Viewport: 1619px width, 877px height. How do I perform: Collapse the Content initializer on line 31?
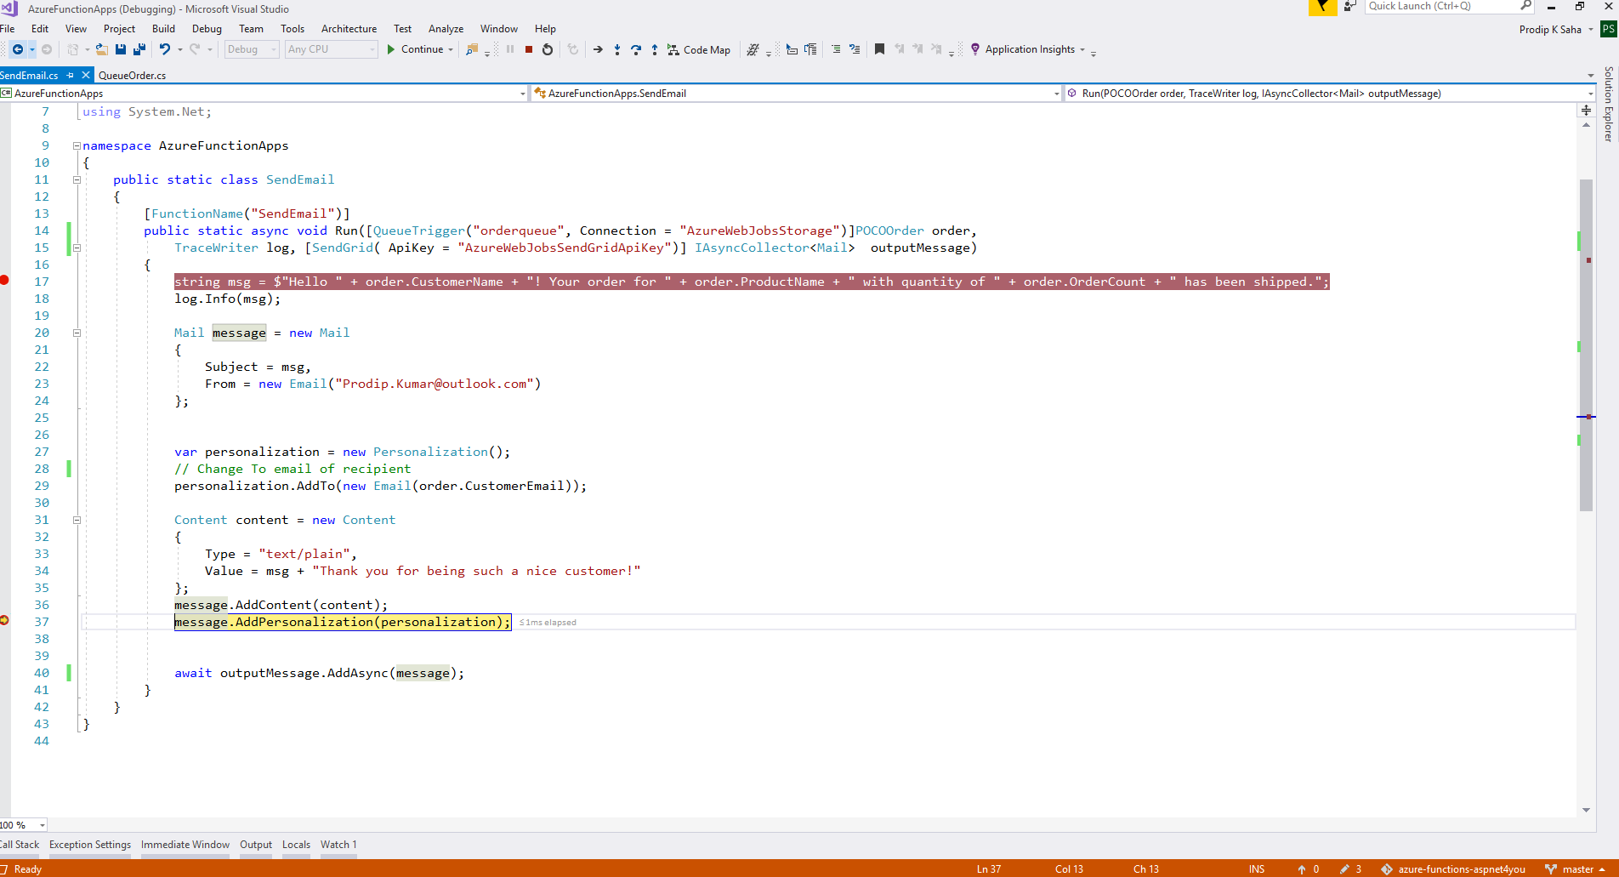click(77, 520)
